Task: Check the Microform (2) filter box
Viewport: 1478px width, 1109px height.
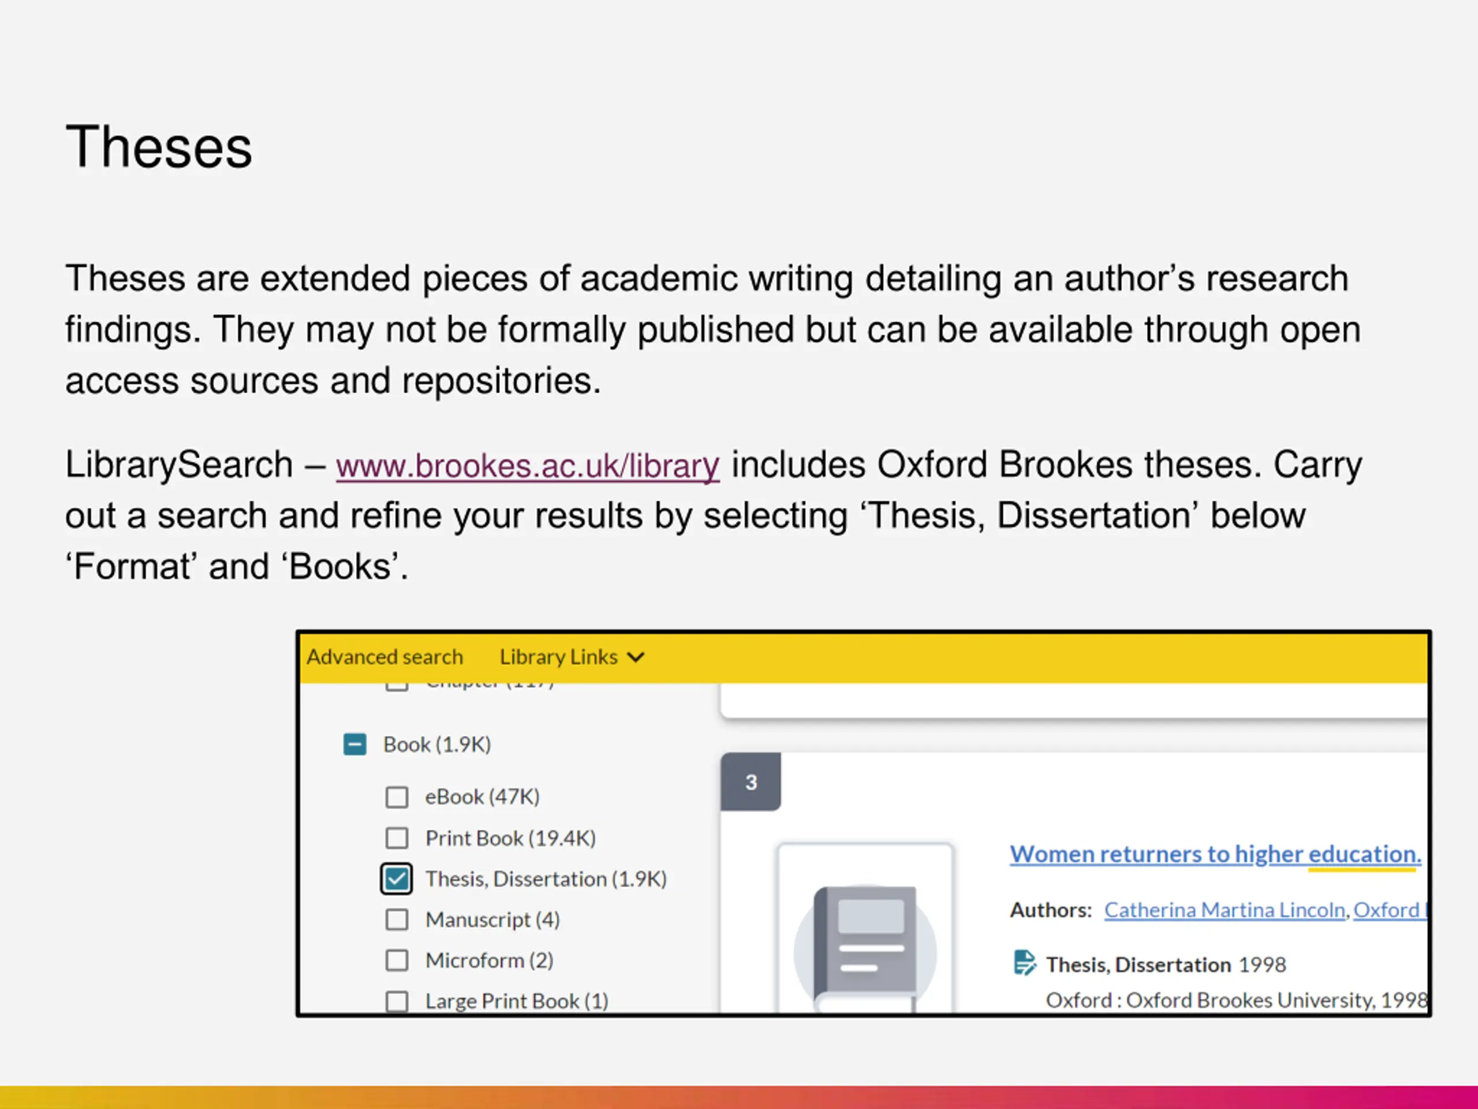Action: (397, 960)
